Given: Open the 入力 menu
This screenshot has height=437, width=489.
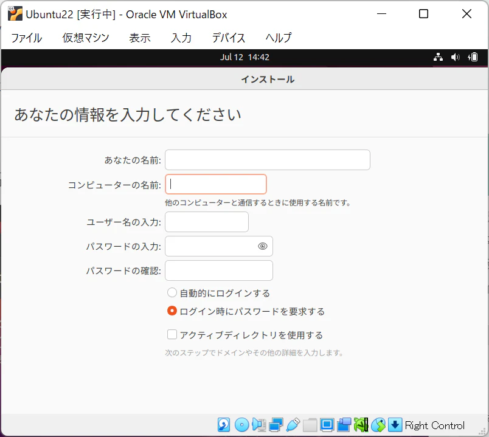Looking at the screenshot, I should 181,38.
